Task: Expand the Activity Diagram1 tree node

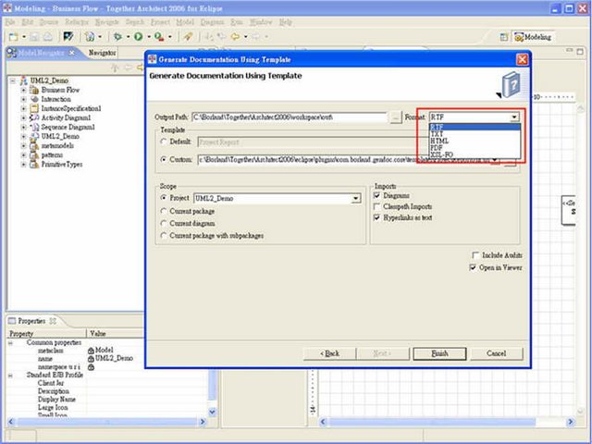Action: (x=23, y=117)
